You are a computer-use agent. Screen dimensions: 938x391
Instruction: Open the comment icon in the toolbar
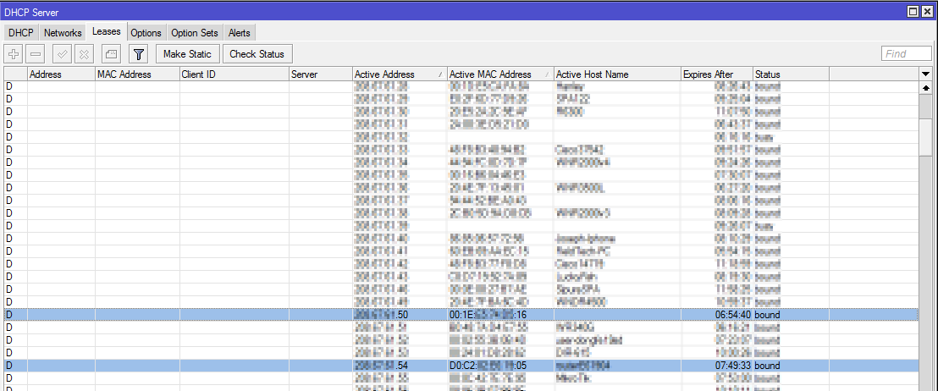(x=111, y=54)
